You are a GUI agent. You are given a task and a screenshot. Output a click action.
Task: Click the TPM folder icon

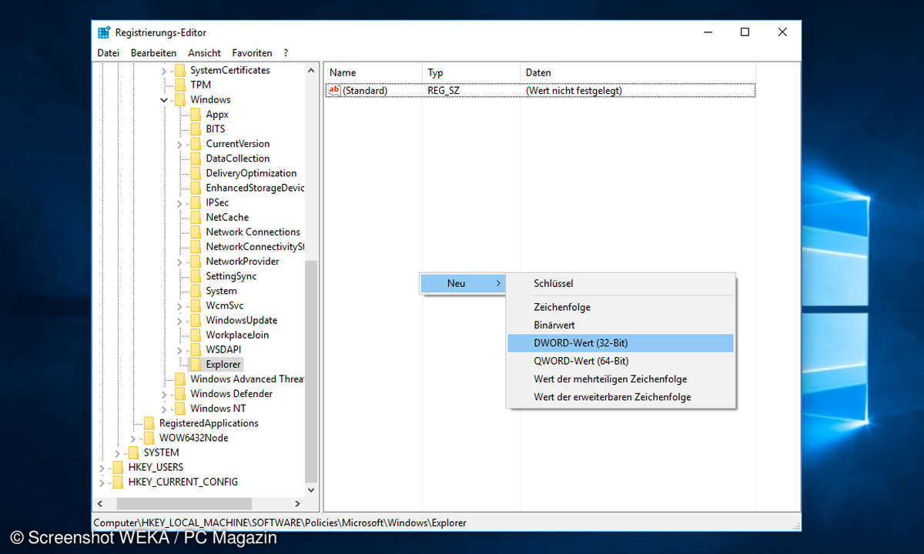tap(179, 85)
